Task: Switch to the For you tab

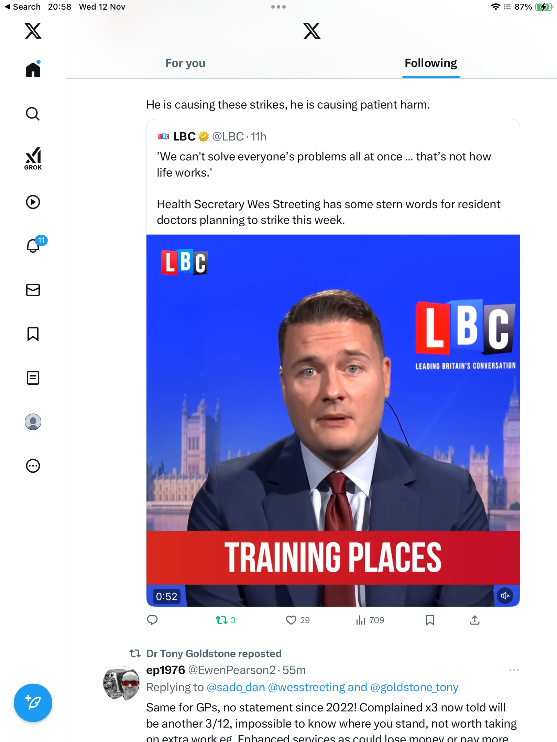Action: [x=185, y=63]
